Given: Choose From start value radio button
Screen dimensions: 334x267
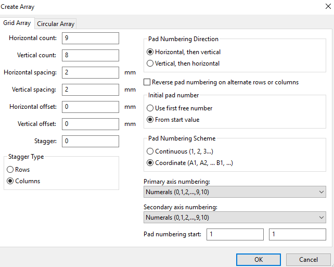Looking at the screenshot, I should (151, 120).
